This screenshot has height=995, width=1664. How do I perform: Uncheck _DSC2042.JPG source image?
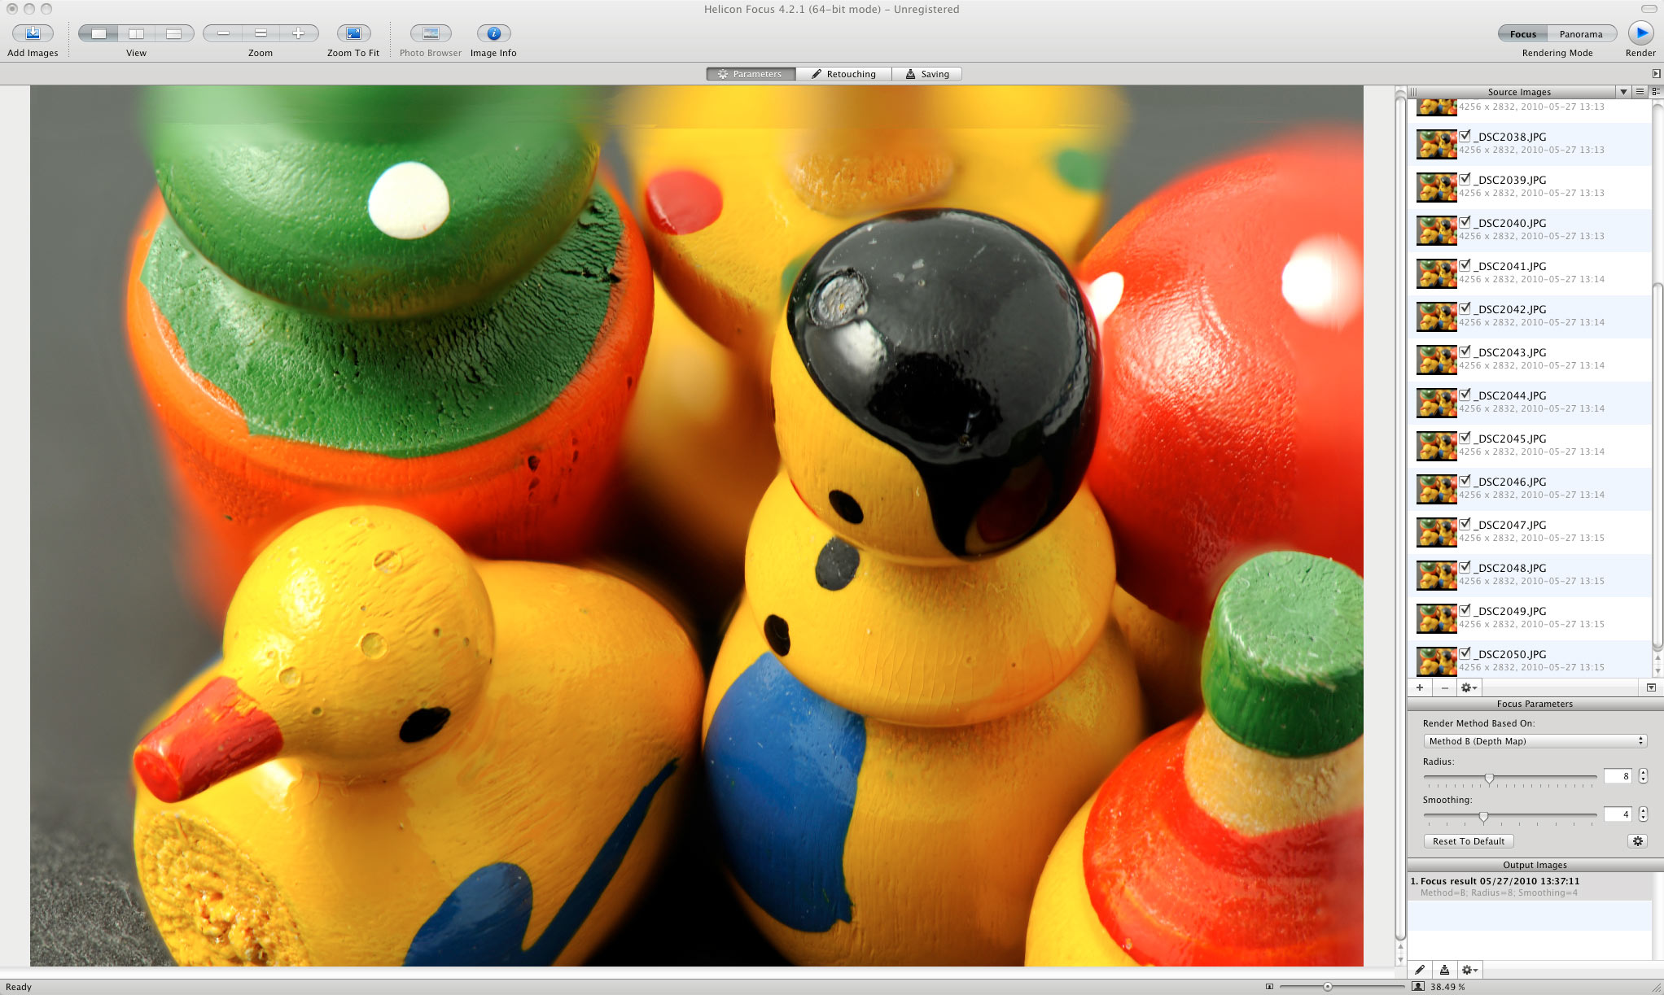click(x=1465, y=308)
